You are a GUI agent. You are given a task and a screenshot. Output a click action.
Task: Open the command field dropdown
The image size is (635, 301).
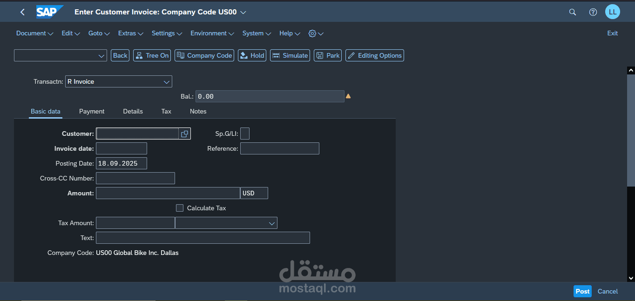click(102, 56)
